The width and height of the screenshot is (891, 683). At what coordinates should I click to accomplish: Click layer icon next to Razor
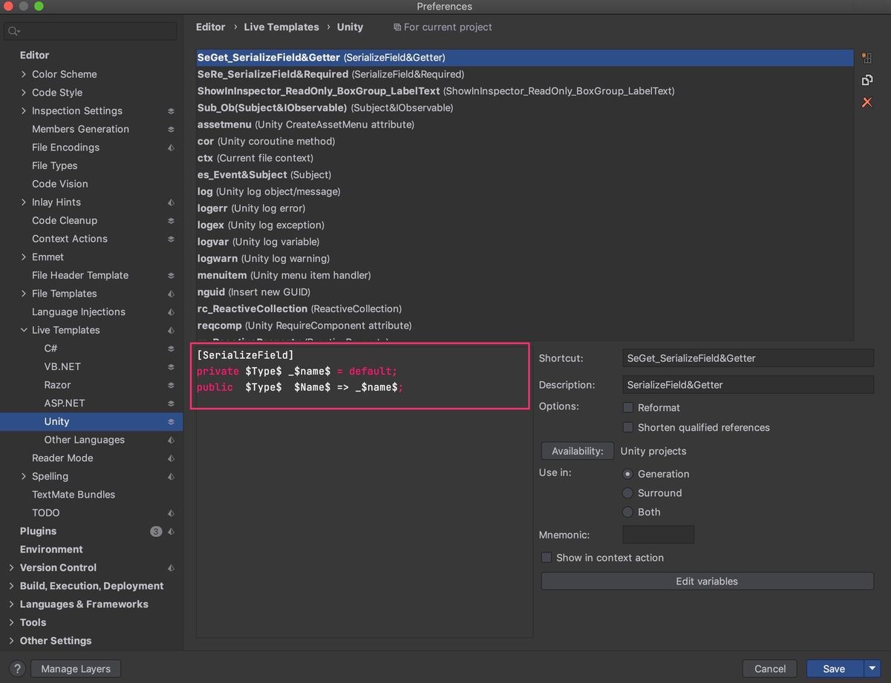171,386
